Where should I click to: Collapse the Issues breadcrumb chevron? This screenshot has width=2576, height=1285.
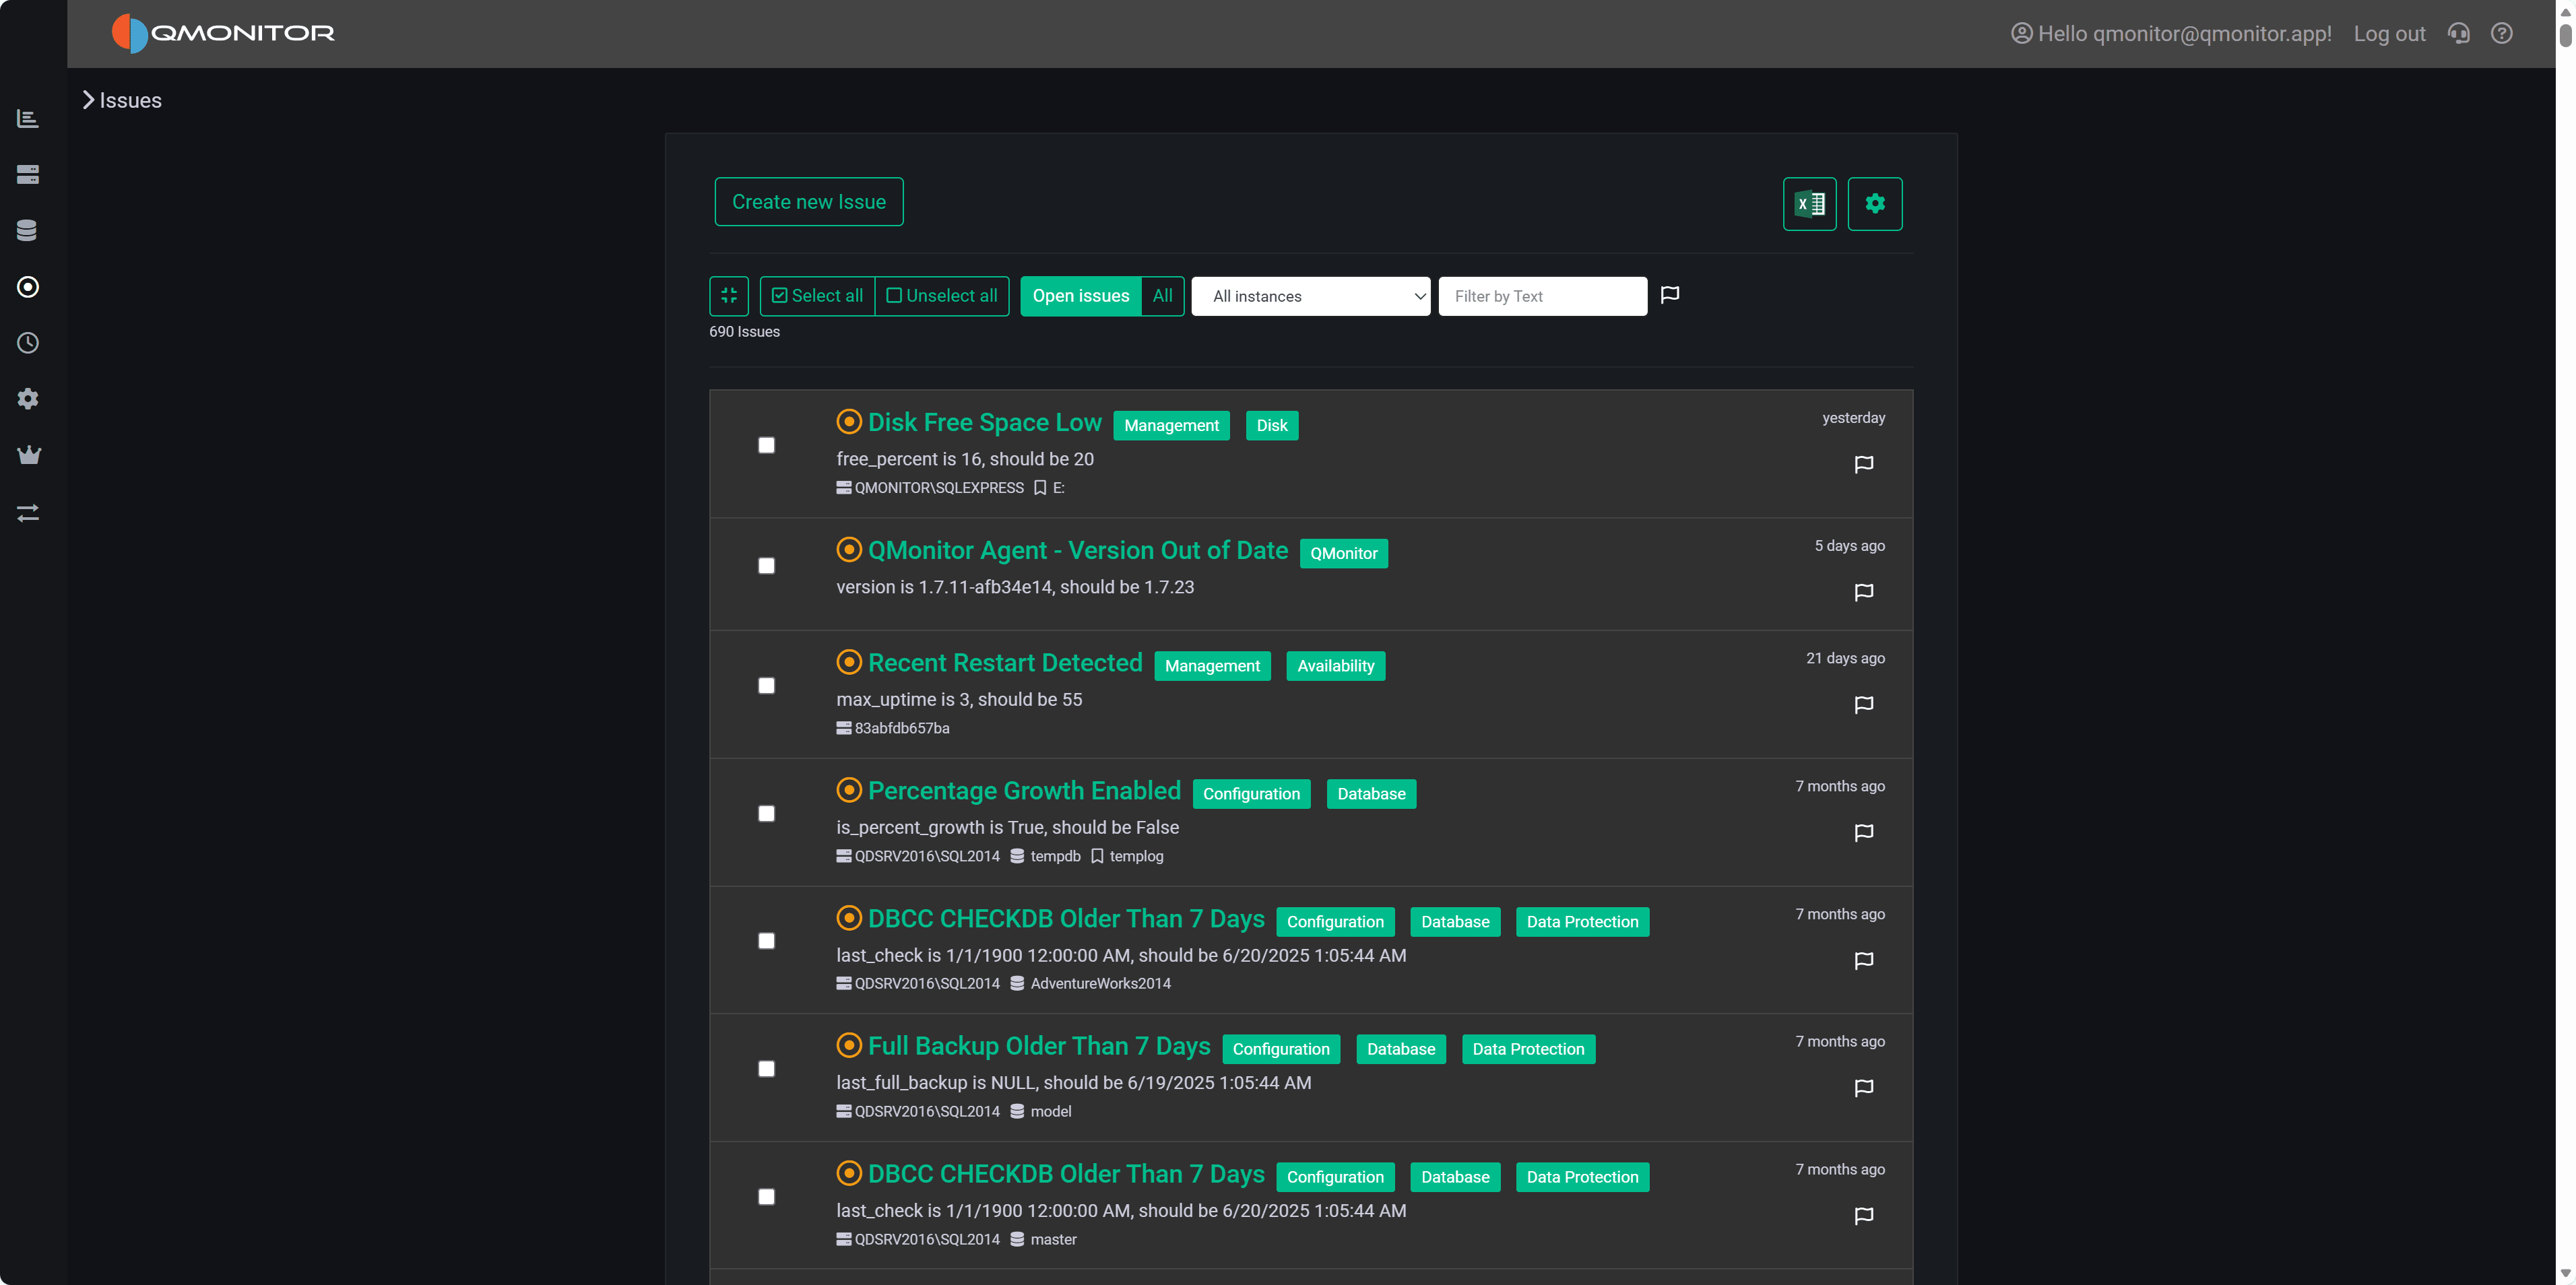(x=88, y=99)
